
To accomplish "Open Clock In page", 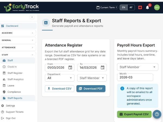I will coord(18,67).
